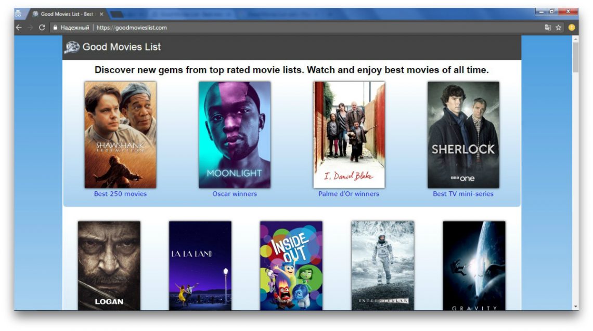This screenshot has height=331, width=593.
Task: Bookmark page with the star icon
Action: point(559,27)
